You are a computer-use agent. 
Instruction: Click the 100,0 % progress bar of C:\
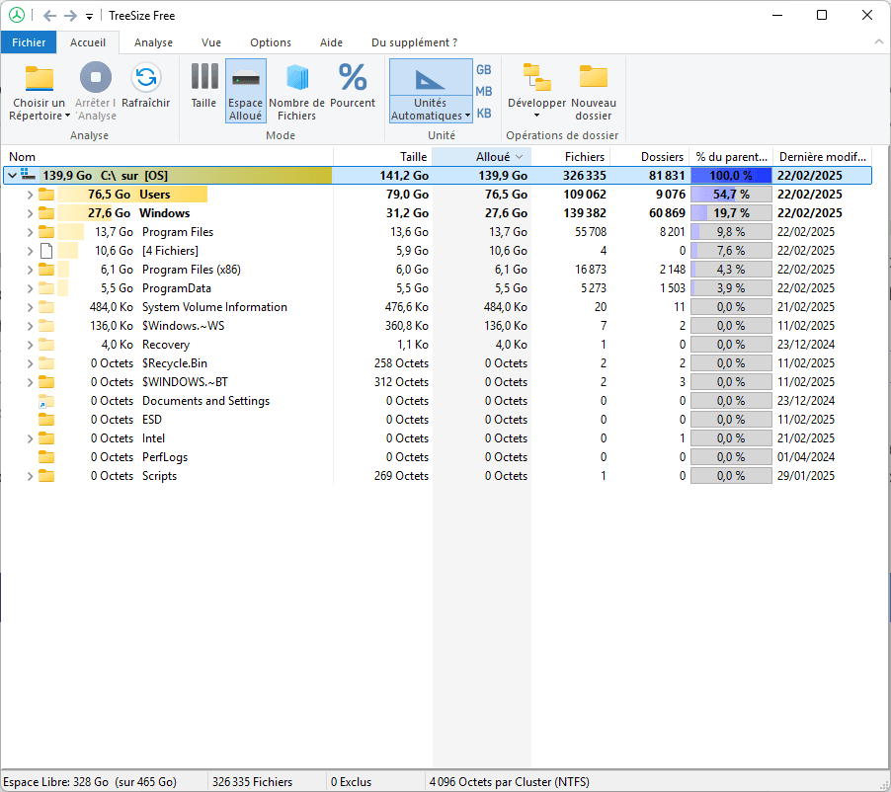pos(731,176)
